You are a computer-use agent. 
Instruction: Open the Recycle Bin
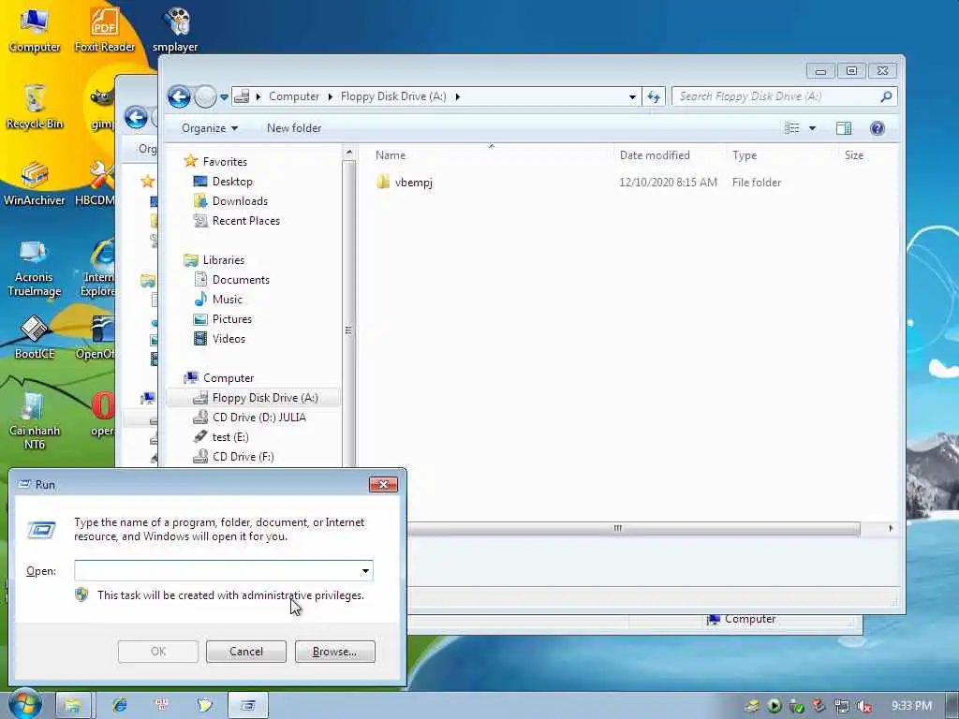[x=35, y=107]
